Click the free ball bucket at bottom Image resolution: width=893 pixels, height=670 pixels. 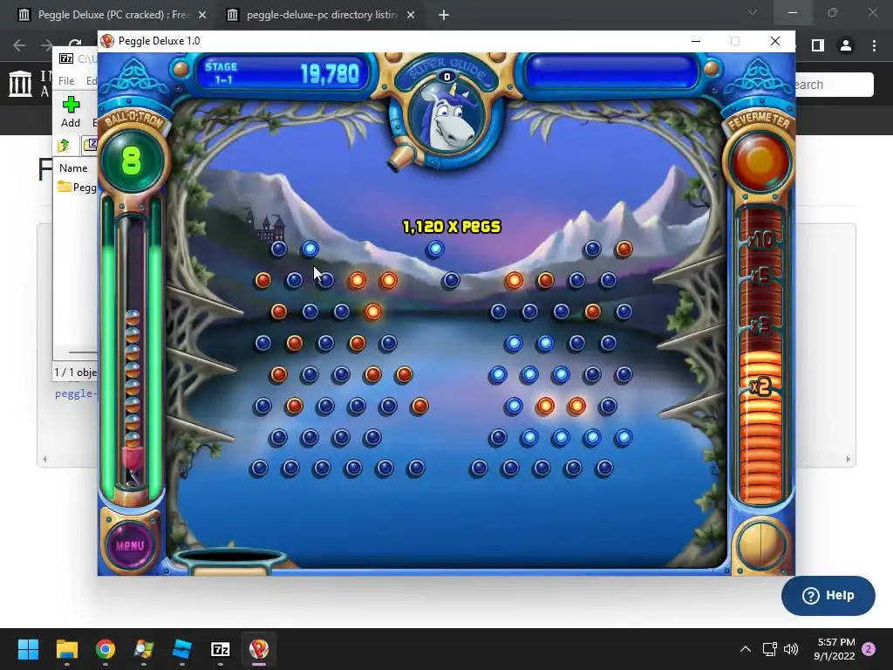click(229, 561)
